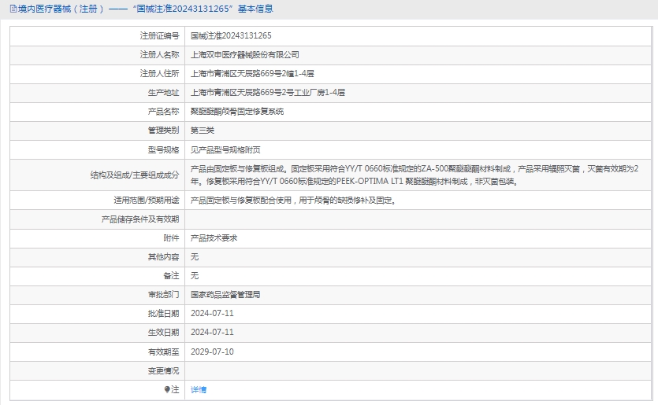
Task: Select the 第三类 management category value
Action: click(203, 131)
